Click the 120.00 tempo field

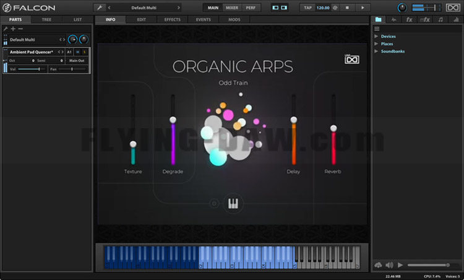pyautogui.click(x=323, y=7)
